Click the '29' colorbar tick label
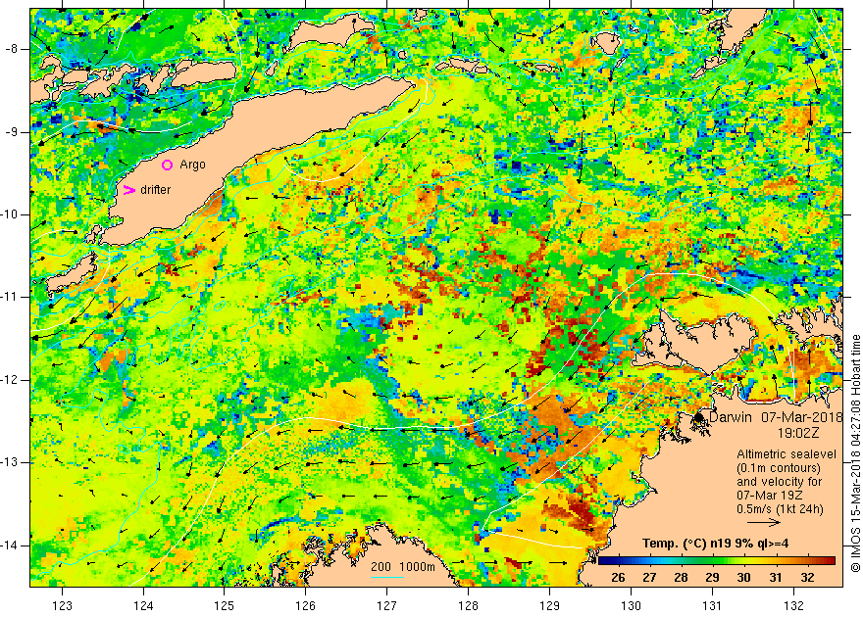 coord(712,578)
